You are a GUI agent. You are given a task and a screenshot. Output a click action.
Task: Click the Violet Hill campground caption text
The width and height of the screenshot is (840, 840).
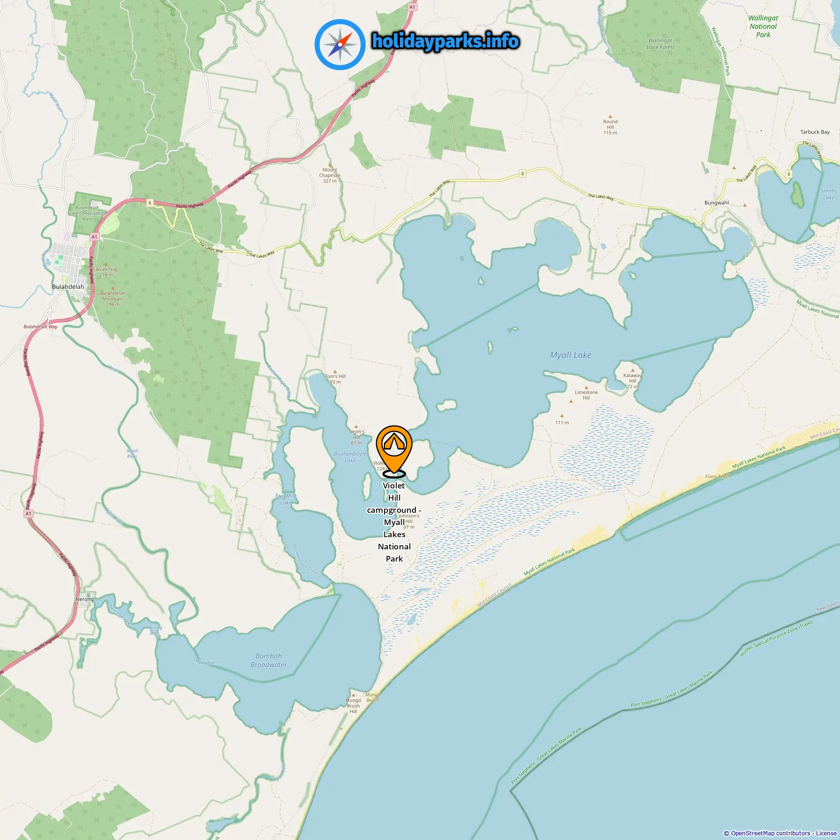coord(394,522)
